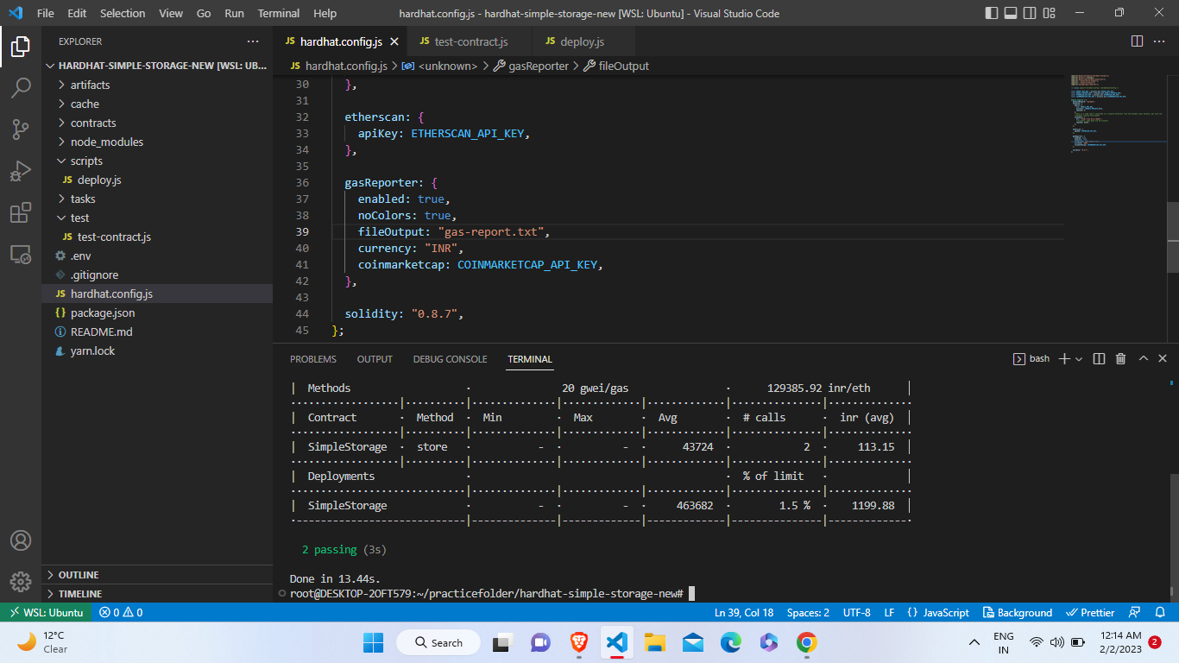Kill terminal with trash icon
Viewport: 1179px width, 663px height.
click(1120, 358)
